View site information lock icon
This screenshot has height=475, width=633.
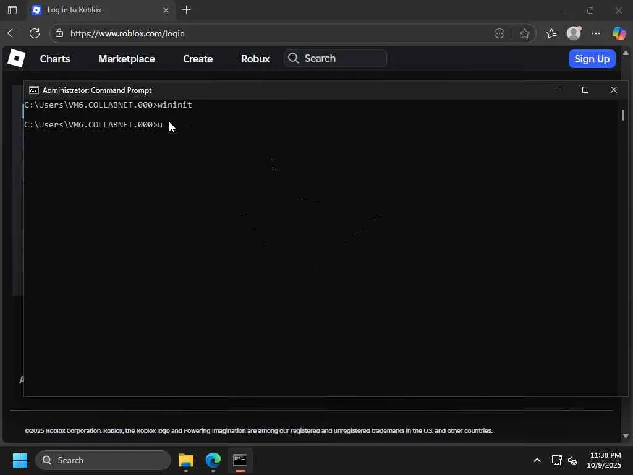coord(59,33)
